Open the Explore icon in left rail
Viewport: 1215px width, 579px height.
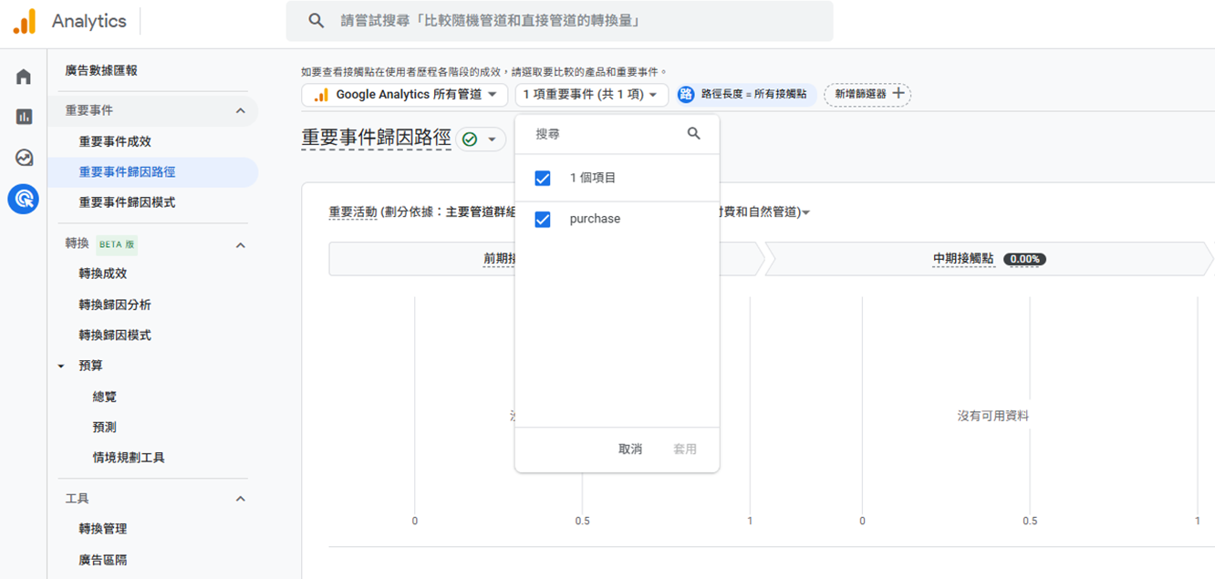tap(24, 158)
